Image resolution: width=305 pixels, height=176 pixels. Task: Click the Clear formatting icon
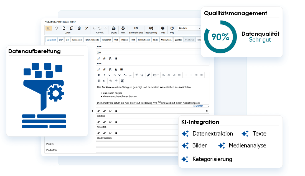point(130,75)
